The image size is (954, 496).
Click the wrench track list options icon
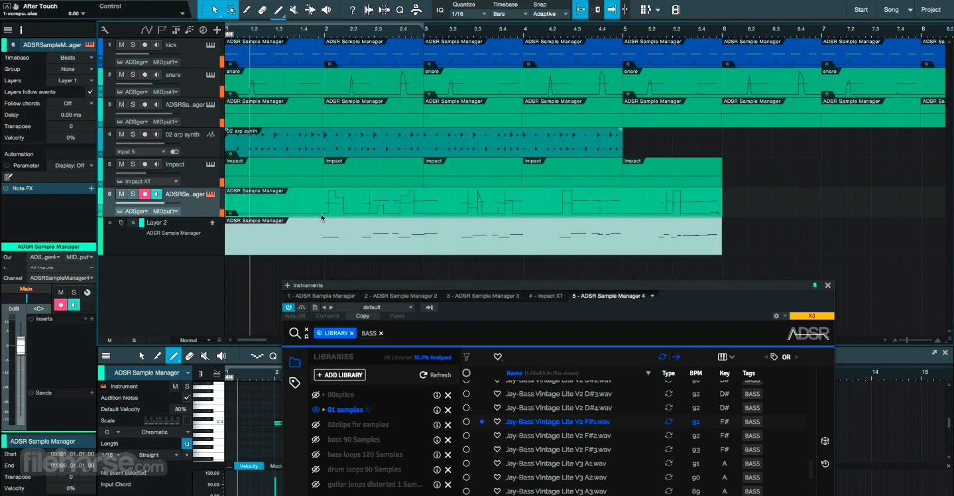click(105, 30)
